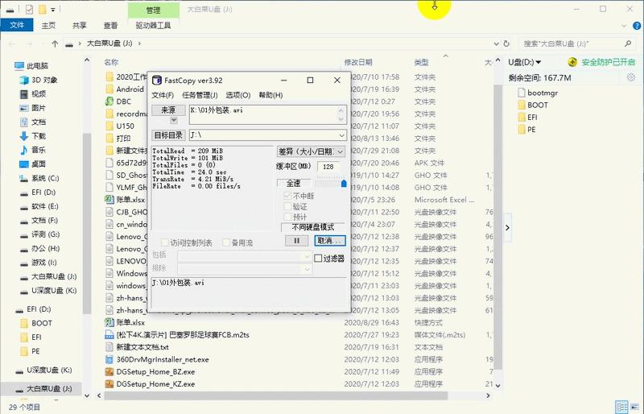The image size is (644, 414).
Task: Toggle the 预计 checkbox
Action: click(287, 217)
